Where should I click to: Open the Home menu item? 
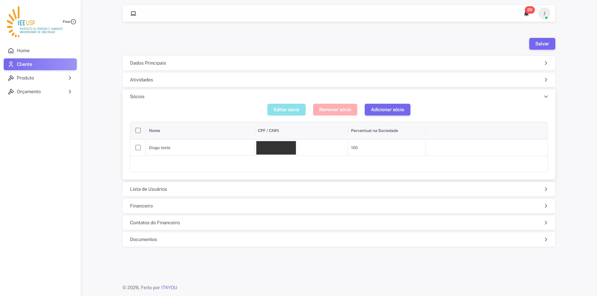coord(40,51)
